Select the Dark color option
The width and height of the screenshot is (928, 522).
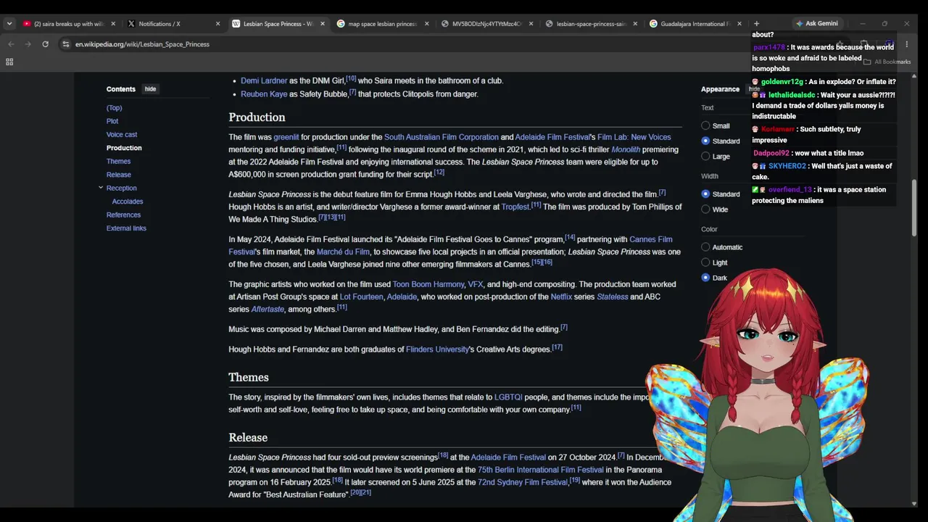tap(705, 278)
